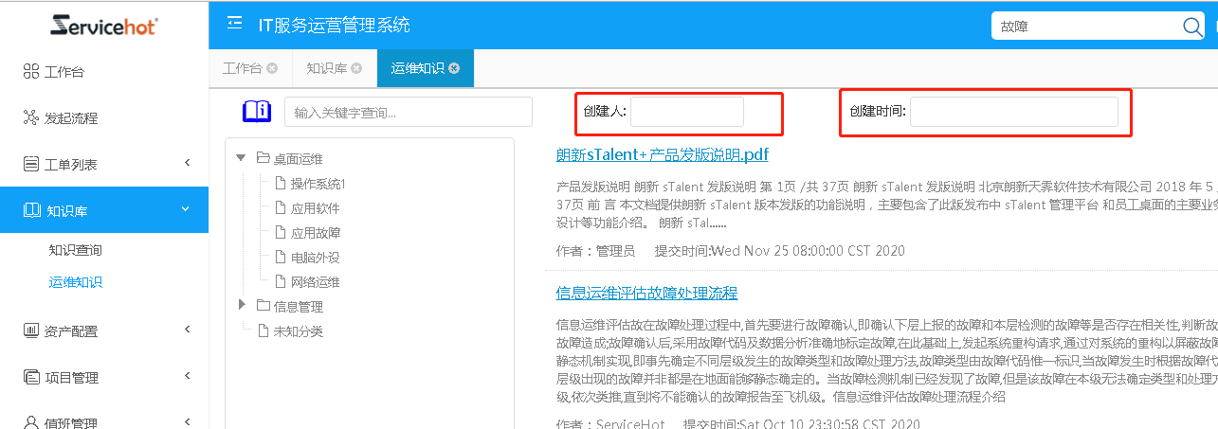The image size is (1218, 429).
Task: Collapse the 知识库 sidebar menu
Action: click(x=104, y=210)
